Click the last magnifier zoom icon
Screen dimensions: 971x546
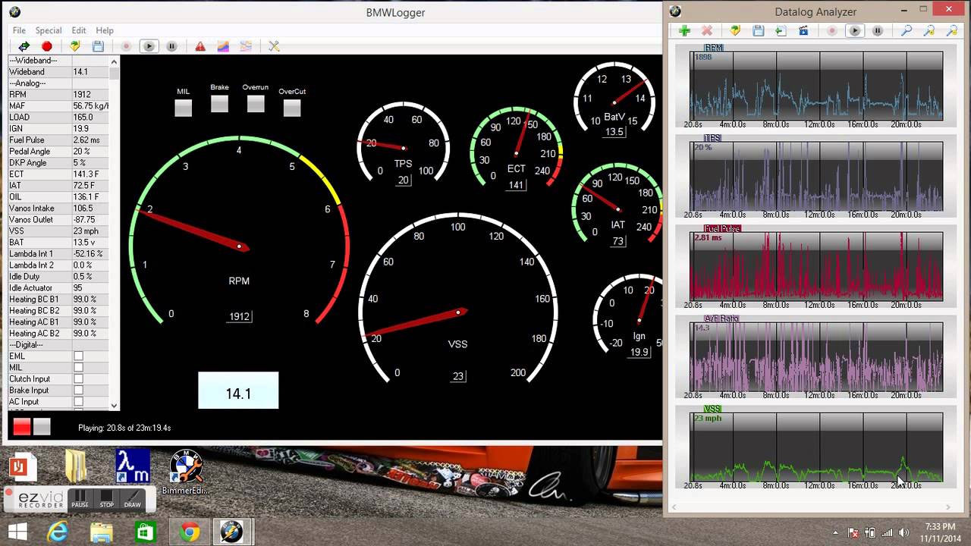pyautogui.click(x=951, y=30)
